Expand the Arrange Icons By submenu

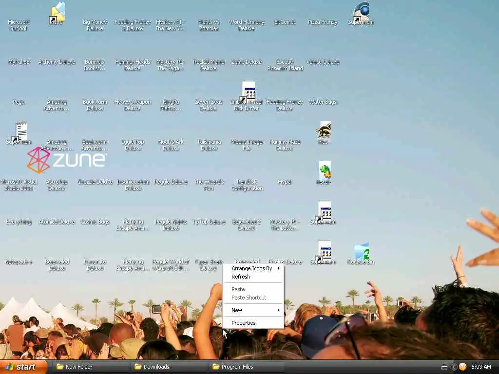coord(253,268)
